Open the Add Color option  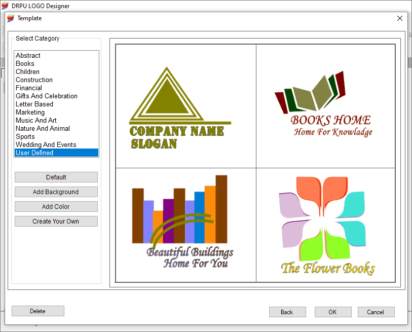pyautogui.click(x=56, y=206)
